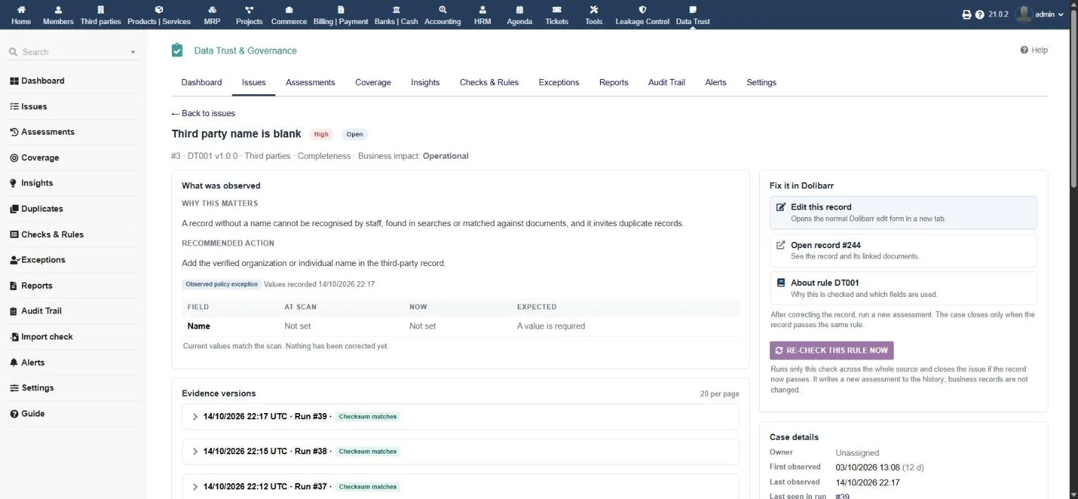Open Coverage from the left sidebar
The image size is (1078, 499).
click(x=34, y=158)
